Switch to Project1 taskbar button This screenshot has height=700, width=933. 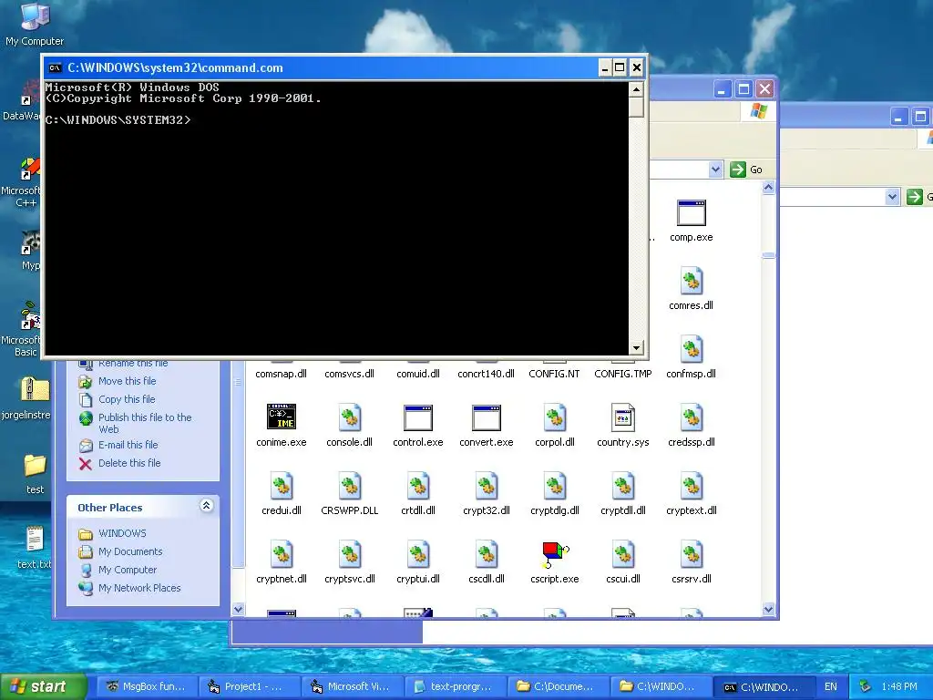click(x=250, y=686)
